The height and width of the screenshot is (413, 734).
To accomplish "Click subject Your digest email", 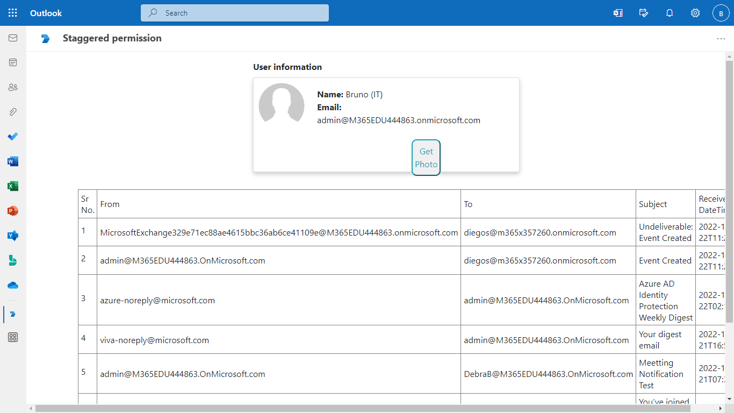I will click(660, 340).
